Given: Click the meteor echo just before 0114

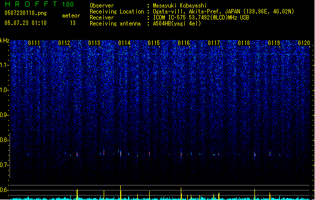Looking at the screenshot, I should (x=121, y=154).
